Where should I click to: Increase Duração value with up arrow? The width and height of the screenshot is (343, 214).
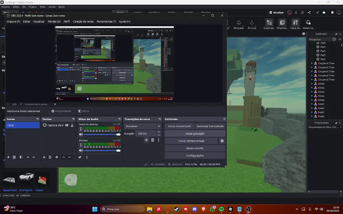159,132
